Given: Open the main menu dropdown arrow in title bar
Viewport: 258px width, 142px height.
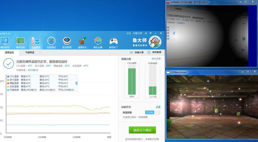Looking at the screenshot, I should tap(151, 33).
